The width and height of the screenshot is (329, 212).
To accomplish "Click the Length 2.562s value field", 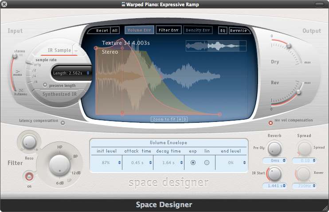I will pyautogui.click(x=67, y=73).
